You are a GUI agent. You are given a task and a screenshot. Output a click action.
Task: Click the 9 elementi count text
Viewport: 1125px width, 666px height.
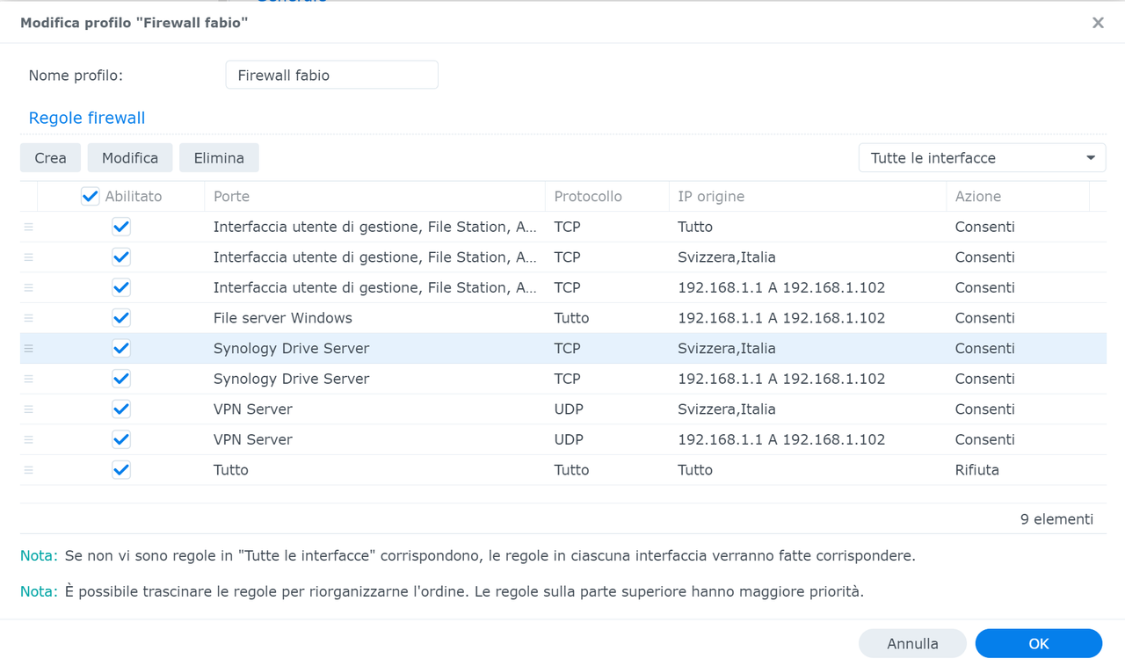click(1056, 519)
